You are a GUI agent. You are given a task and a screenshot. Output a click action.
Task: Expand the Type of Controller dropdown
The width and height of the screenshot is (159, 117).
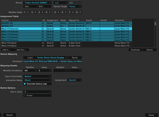[37, 76]
